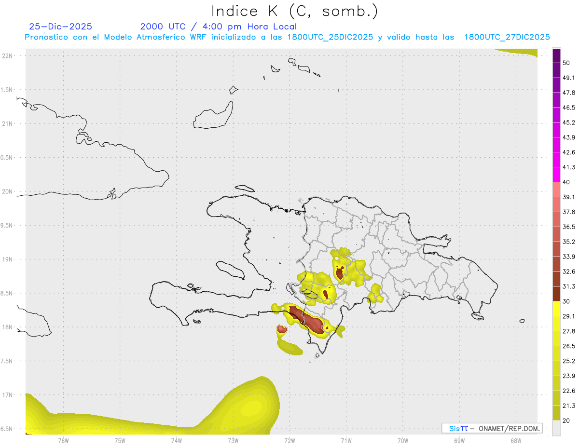Click the "30" color scale label

pyautogui.click(x=566, y=301)
